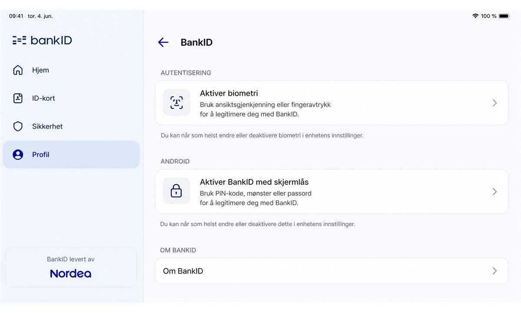The width and height of the screenshot is (521, 313).
Task: Go back using the left arrow
Action: point(163,42)
